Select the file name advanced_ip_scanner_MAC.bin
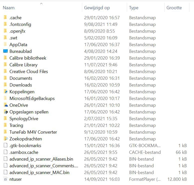Screen dimensions: 194x185 point(39,173)
